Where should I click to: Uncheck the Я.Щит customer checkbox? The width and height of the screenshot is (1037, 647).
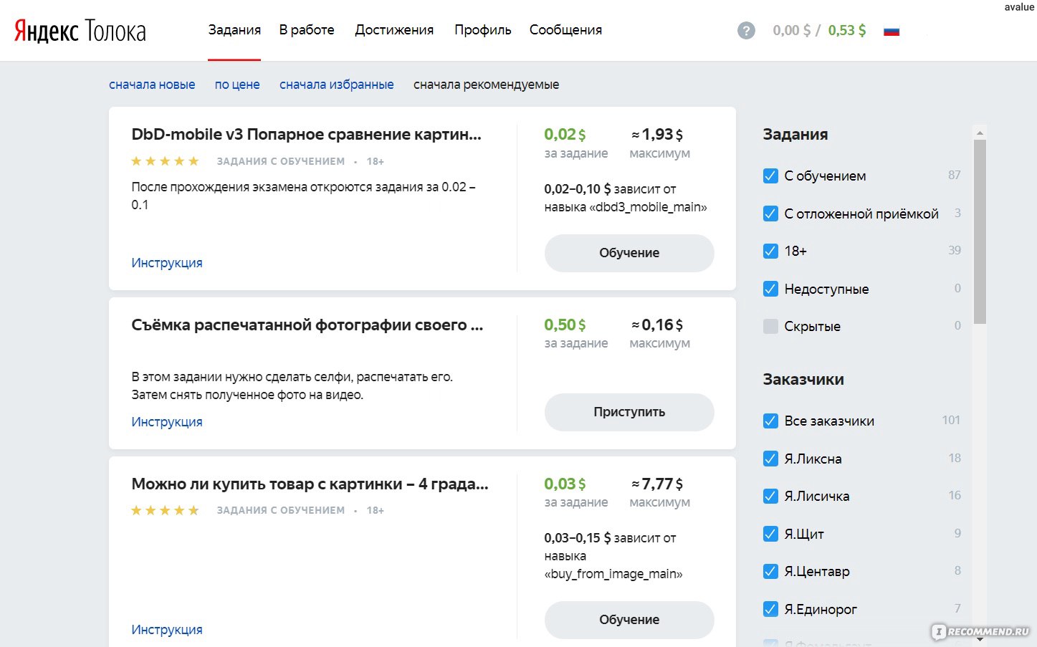pos(770,534)
